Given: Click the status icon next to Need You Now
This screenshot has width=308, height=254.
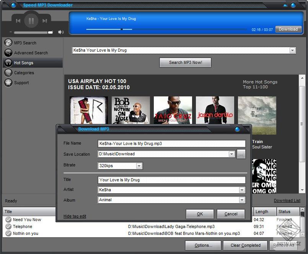Looking at the screenshot, I should 8,220.
